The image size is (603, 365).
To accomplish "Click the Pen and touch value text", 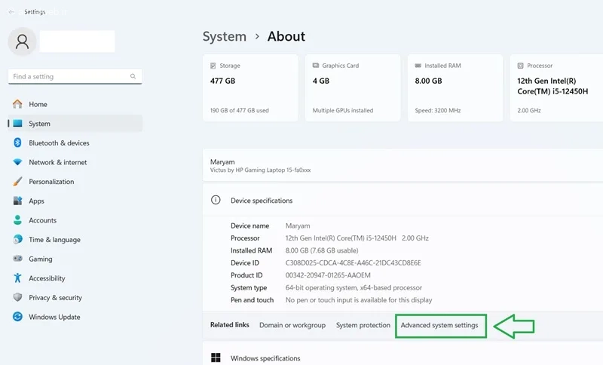I will point(359,300).
